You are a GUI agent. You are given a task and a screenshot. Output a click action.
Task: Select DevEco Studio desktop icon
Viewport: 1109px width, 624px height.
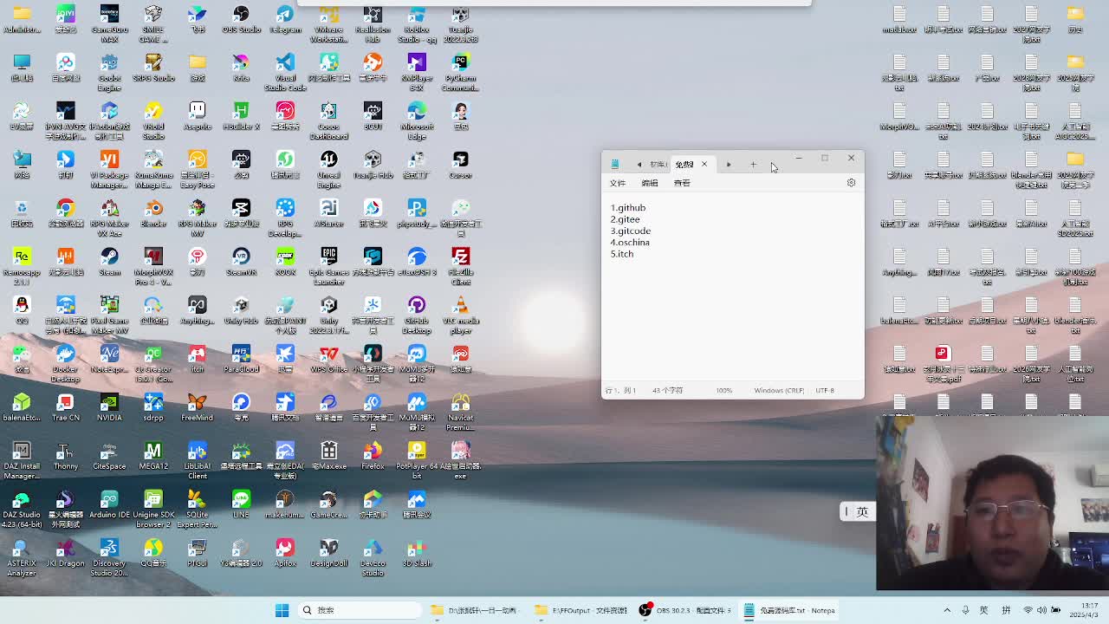pyautogui.click(x=373, y=558)
